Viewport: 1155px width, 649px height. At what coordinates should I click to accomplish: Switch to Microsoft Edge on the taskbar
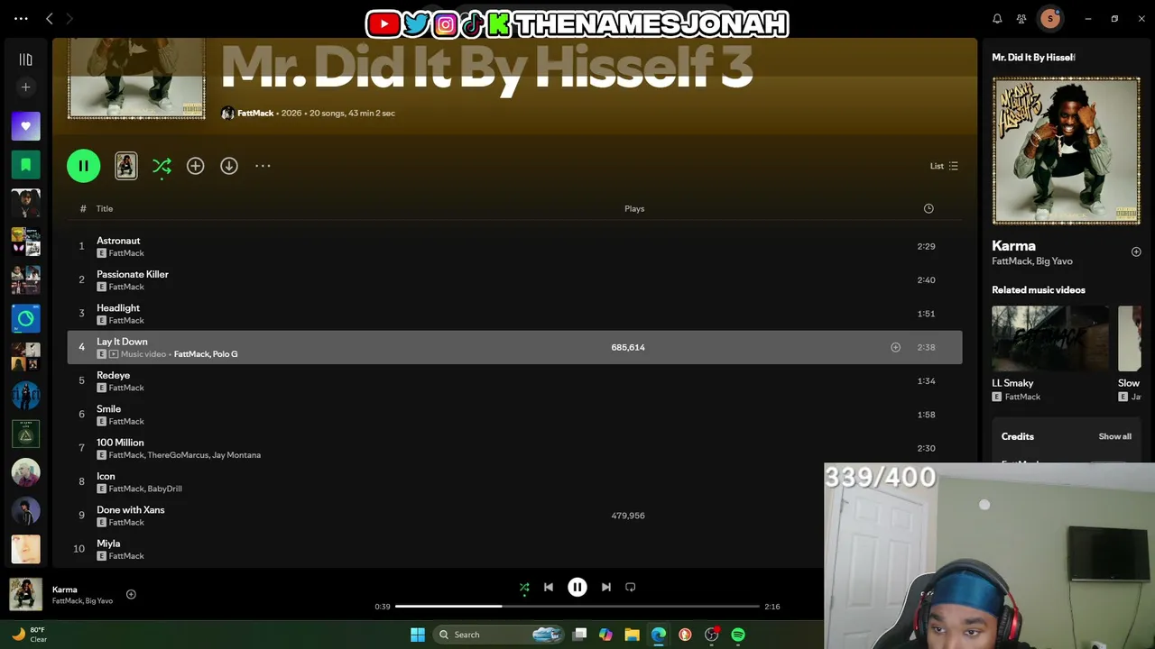coord(659,635)
